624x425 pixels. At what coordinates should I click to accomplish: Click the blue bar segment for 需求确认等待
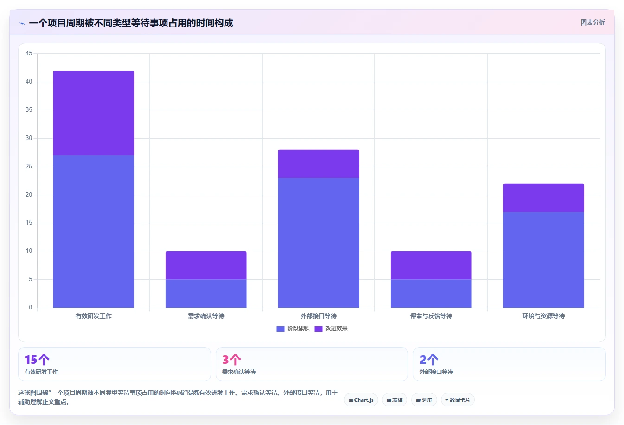click(x=206, y=293)
